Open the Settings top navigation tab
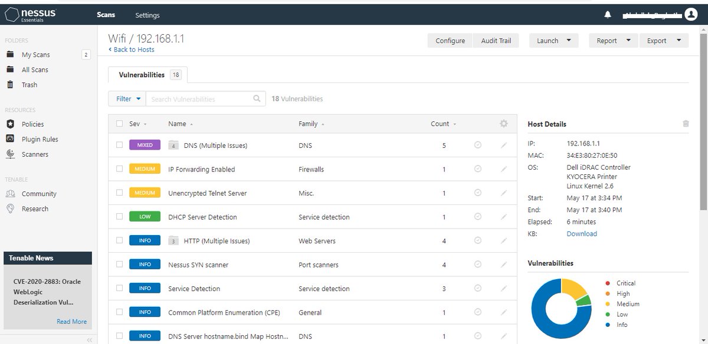Screen dimensions: 708x344 [x=147, y=15]
